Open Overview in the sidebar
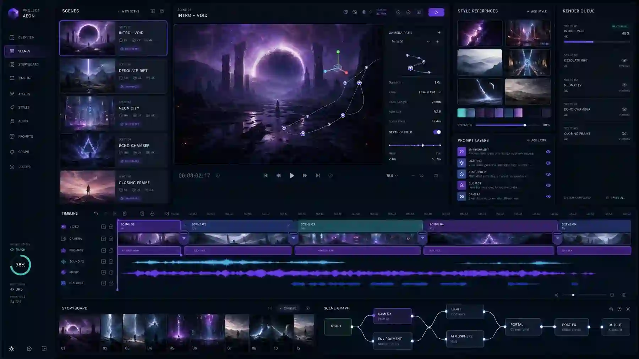The image size is (639, 359). click(22, 37)
